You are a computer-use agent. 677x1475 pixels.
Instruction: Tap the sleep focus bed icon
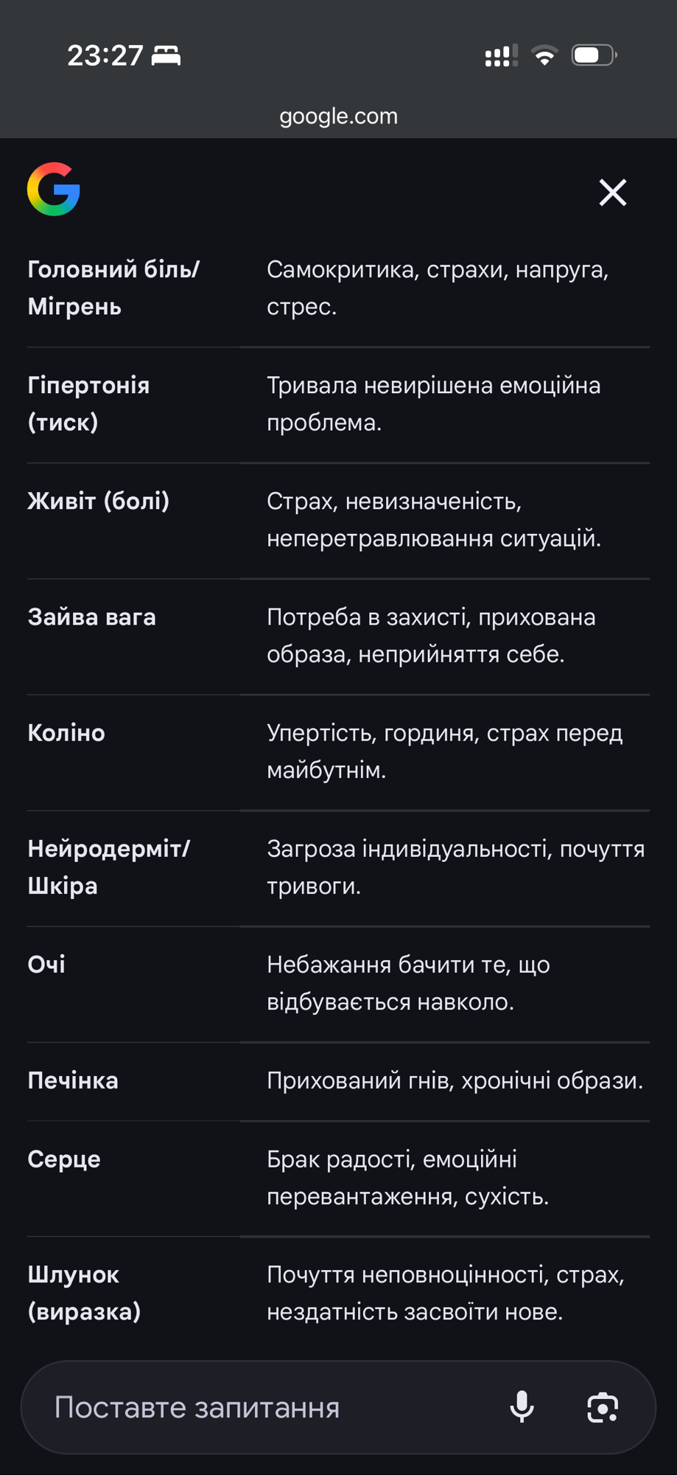point(166,55)
